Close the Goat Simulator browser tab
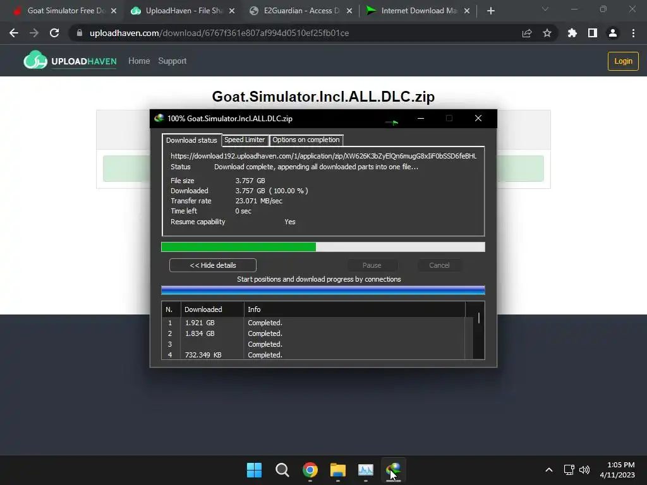Image resolution: width=647 pixels, height=485 pixels. [x=114, y=11]
